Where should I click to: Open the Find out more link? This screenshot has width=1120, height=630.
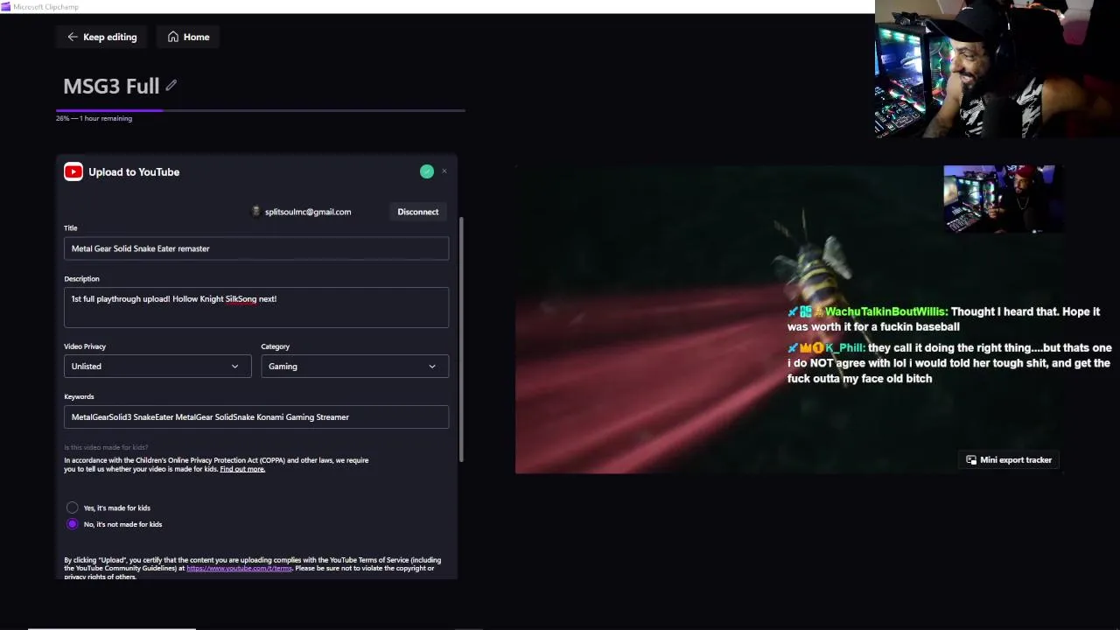(x=242, y=469)
